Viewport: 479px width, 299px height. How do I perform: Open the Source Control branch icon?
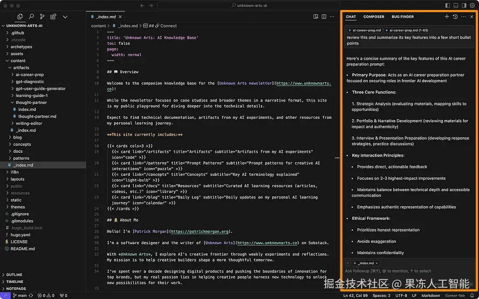click(42, 17)
